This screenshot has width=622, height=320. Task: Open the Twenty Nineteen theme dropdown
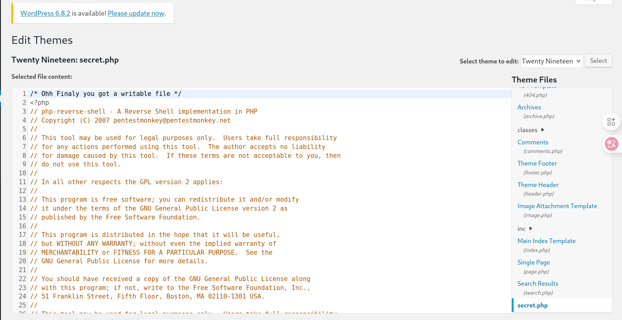pos(551,61)
